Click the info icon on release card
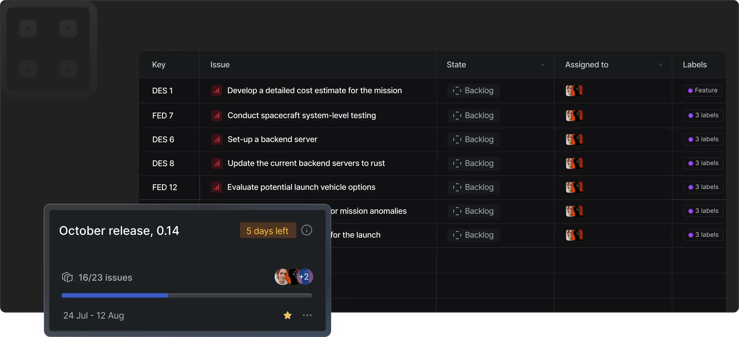Screen dimensions: 739x337 tap(306, 230)
